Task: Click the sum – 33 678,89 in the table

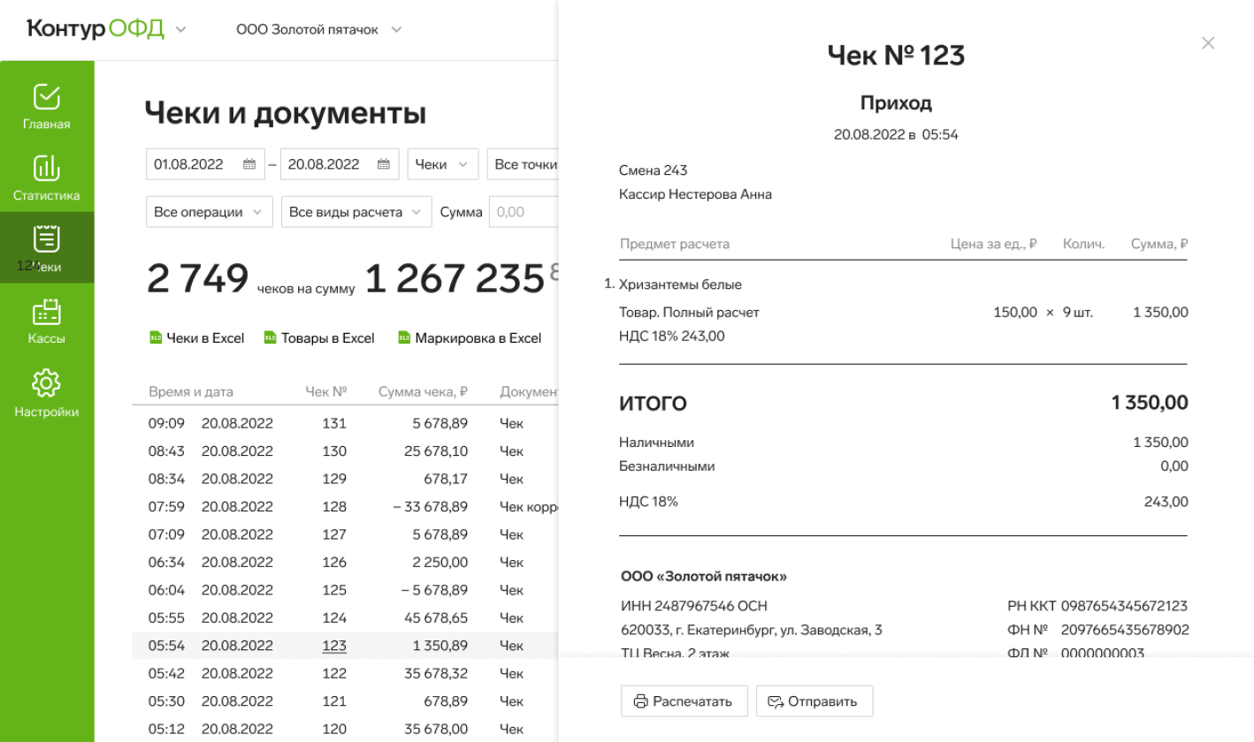Action: coord(430,507)
